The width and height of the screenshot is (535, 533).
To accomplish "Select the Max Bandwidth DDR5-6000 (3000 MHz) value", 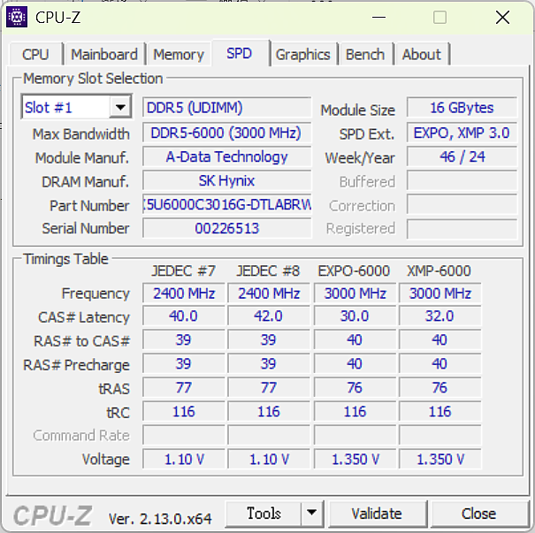I will coord(227,133).
